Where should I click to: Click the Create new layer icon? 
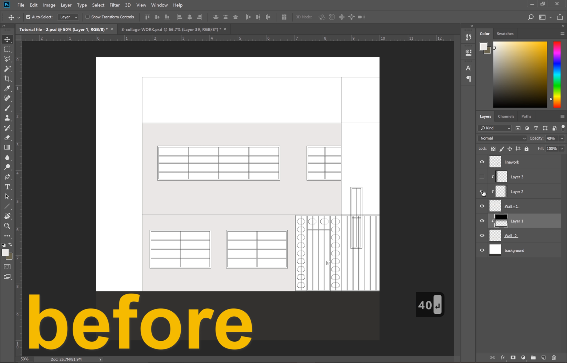pyautogui.click(x=543, y=357)
